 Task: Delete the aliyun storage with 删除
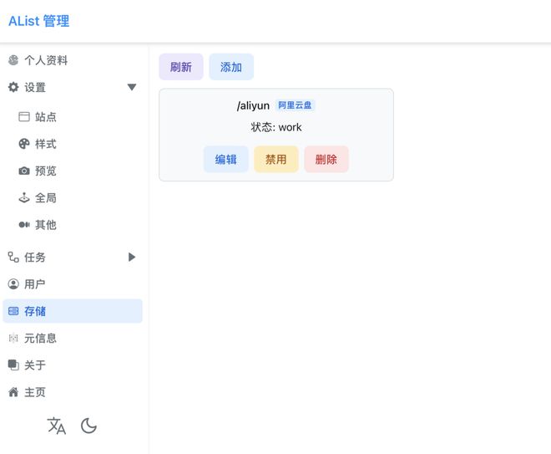tap(326, 159)
